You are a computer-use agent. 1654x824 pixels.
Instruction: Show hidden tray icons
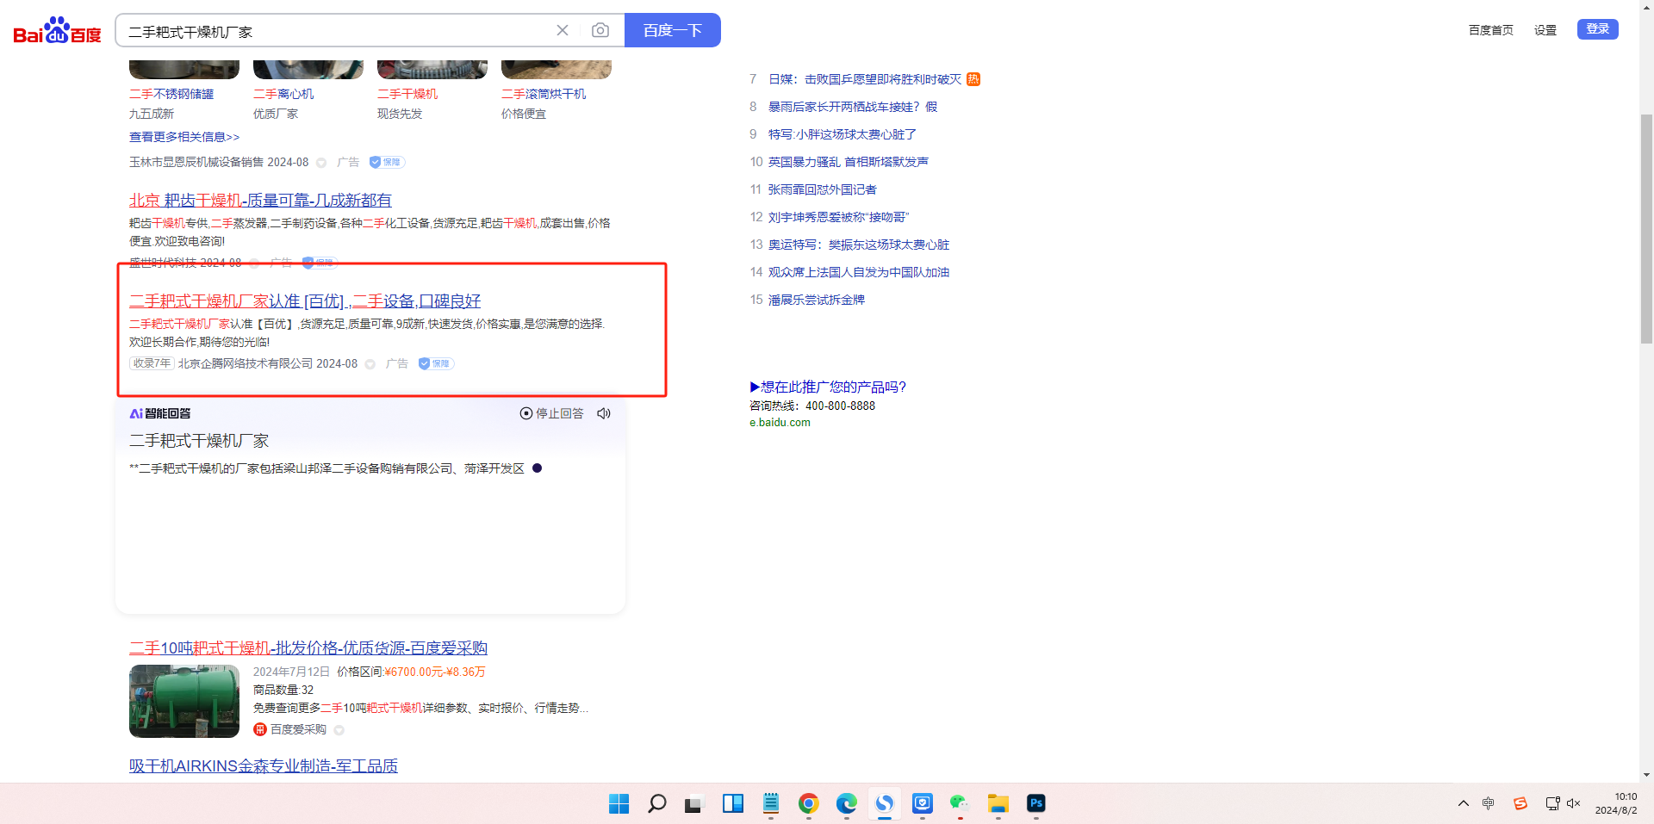[x=1463, y=803]
